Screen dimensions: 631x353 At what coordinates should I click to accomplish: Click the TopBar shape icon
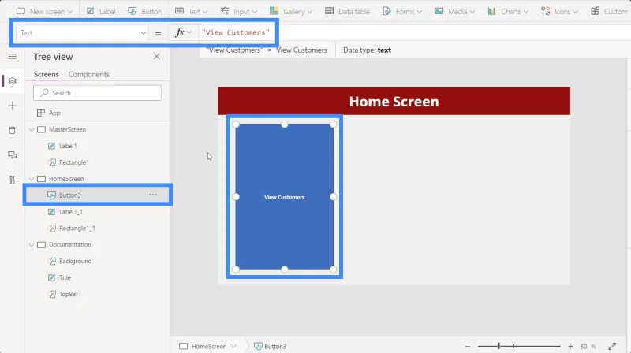coord(51,295)
